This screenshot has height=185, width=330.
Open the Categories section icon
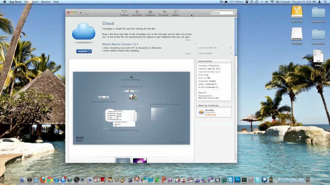pos(150,13)
